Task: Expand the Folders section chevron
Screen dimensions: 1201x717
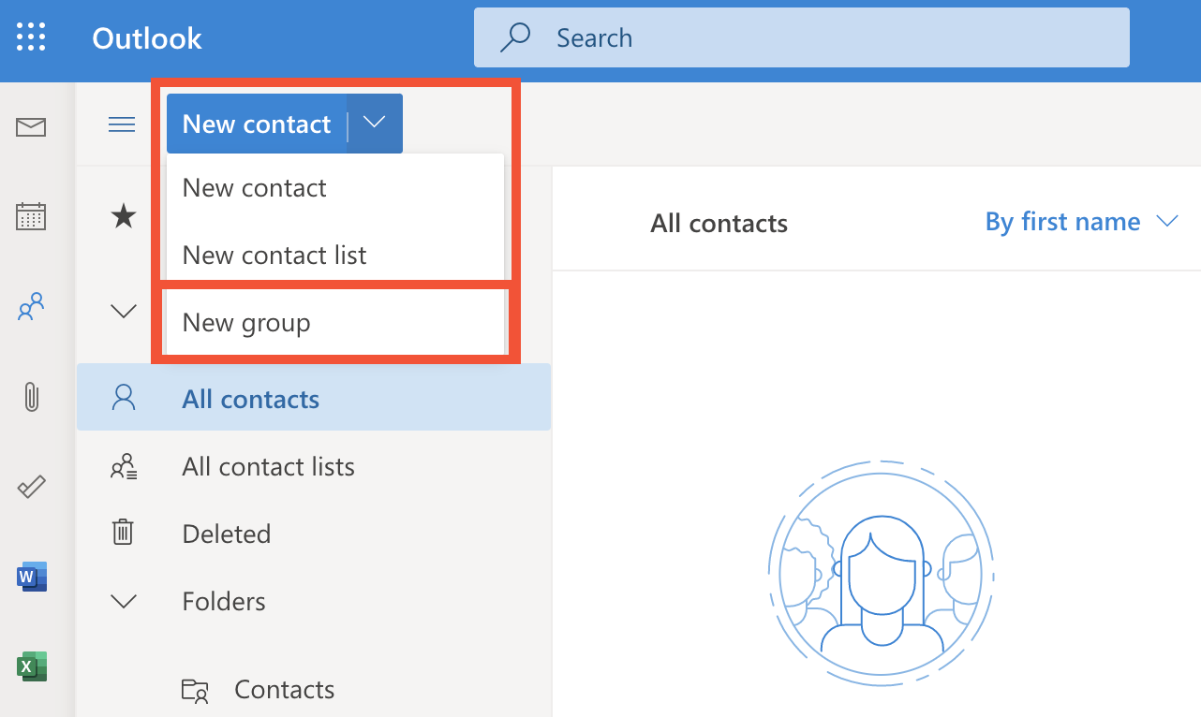Action: click(123, 601)
